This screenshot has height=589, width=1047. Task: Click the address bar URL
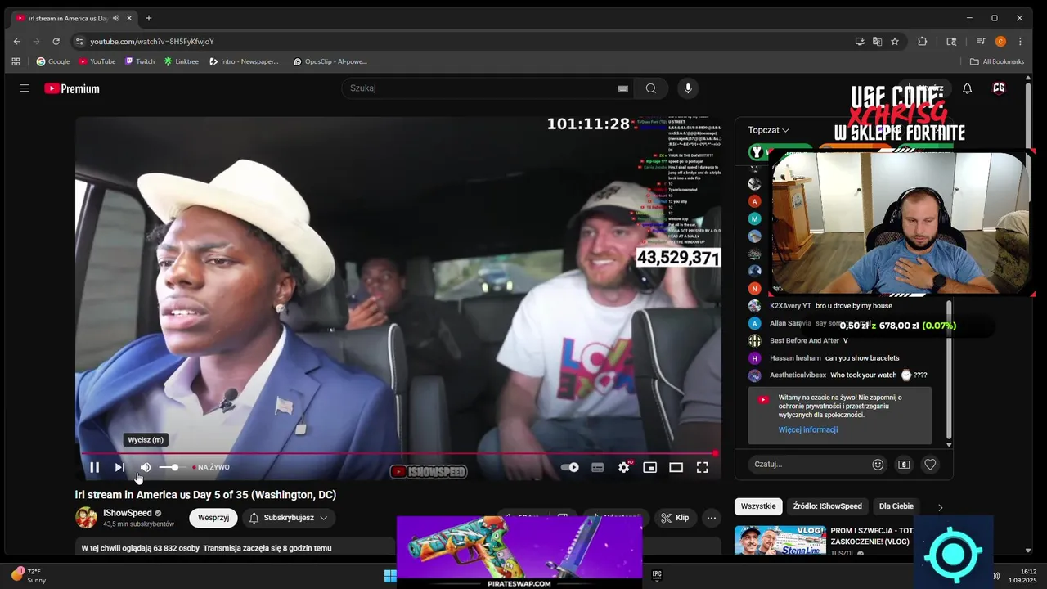pyautogui.click(x=152, y=41)
